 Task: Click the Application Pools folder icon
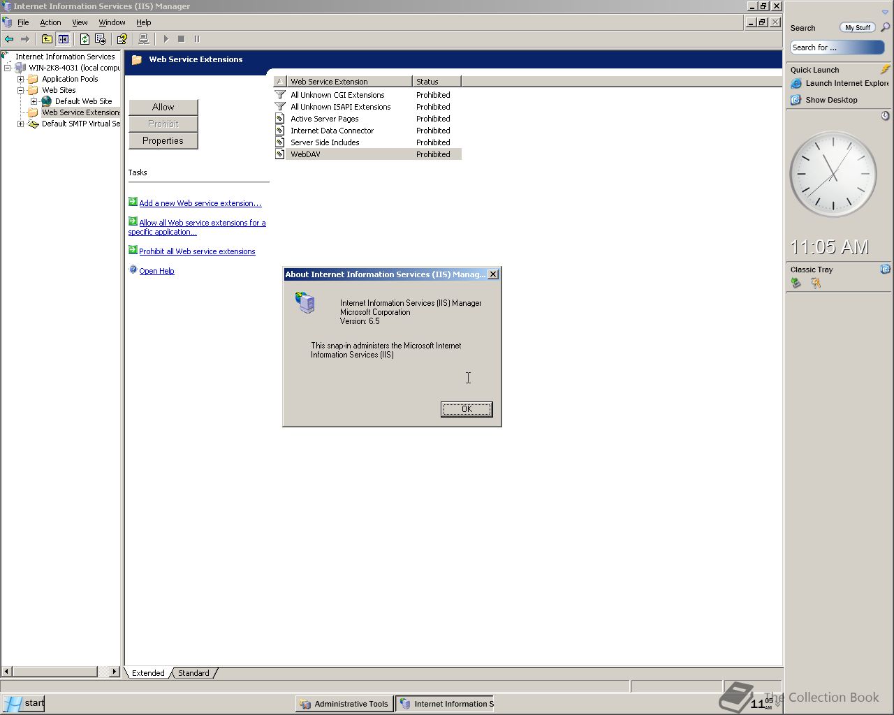(x=33, y=79)
